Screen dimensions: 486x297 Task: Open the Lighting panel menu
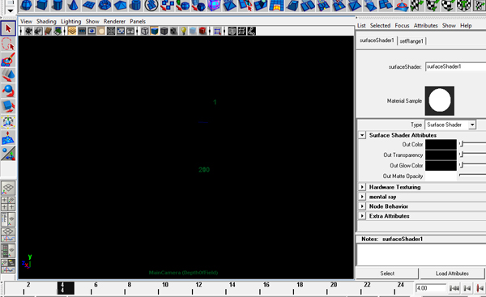(70, 21)
